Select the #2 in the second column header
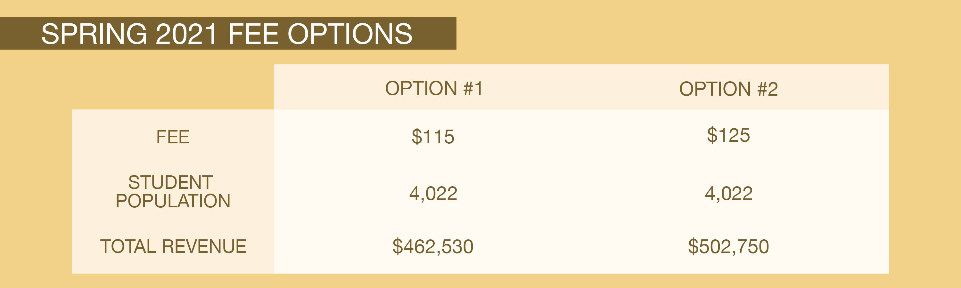961x288 pixels. pyautogui.click(x=768, y=89)
